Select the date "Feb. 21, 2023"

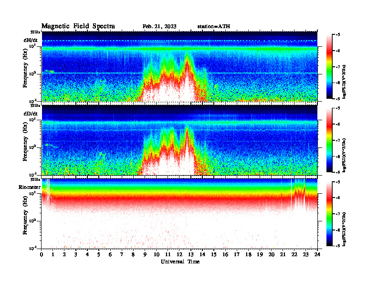[159, 27]
